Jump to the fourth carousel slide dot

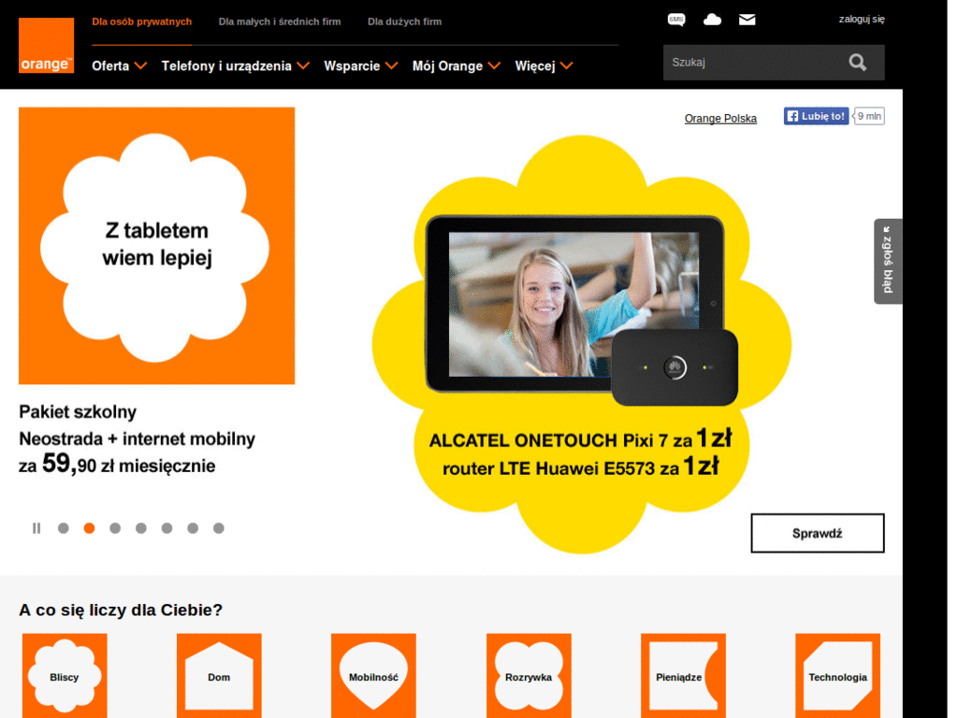click(x=141, y=527)
